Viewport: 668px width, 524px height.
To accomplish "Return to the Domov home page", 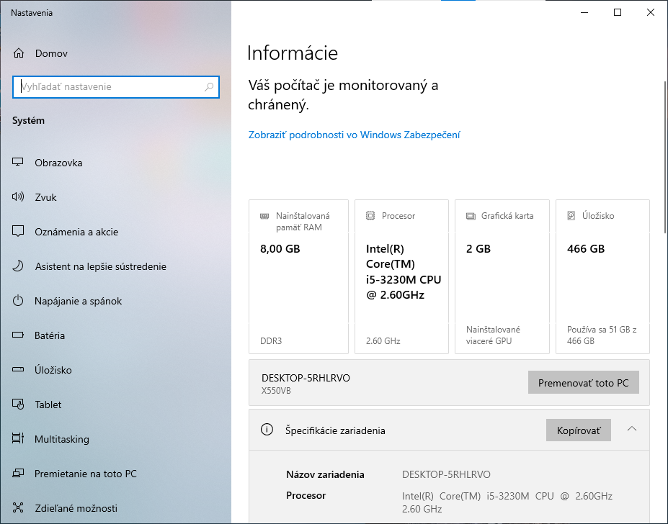I will coord(50,53).
